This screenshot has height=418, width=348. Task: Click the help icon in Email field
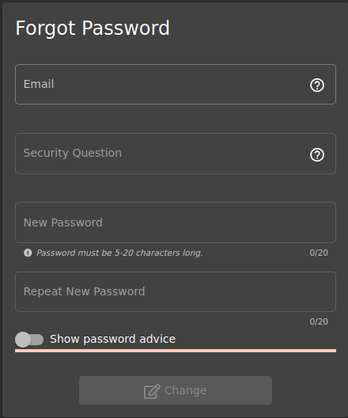[x=317, y=85]
